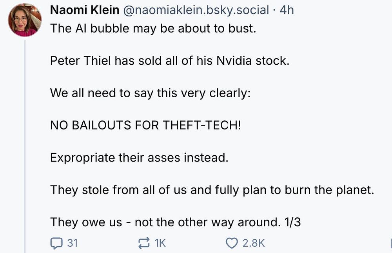This screenshot has height=253, width=392.
Task: Open the Naomi Klein display name link
Action: [x=85, y=10]
